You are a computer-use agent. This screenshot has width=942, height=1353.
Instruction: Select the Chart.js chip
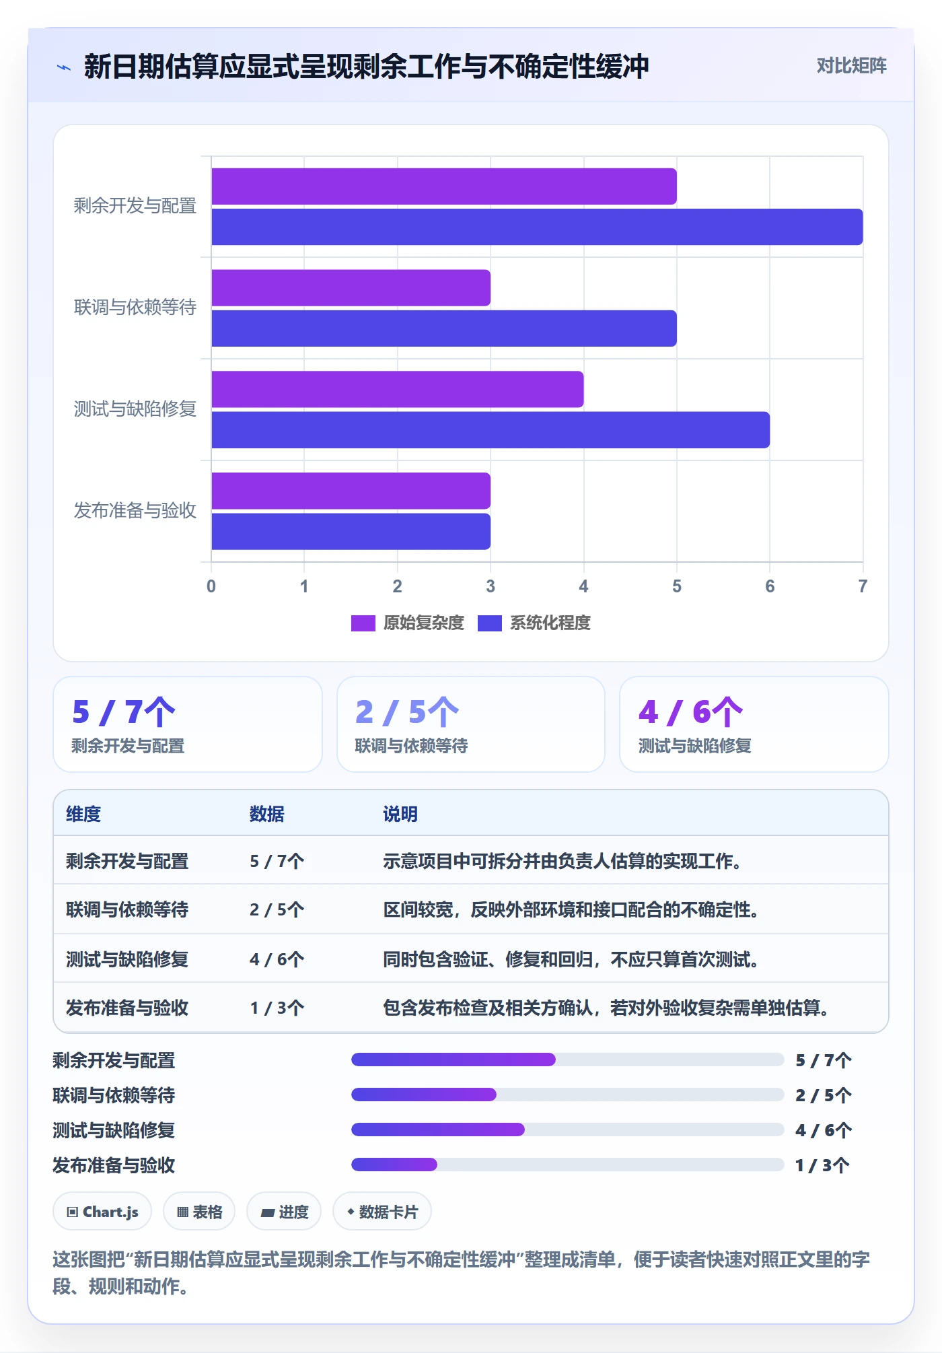coord(102,1212)
